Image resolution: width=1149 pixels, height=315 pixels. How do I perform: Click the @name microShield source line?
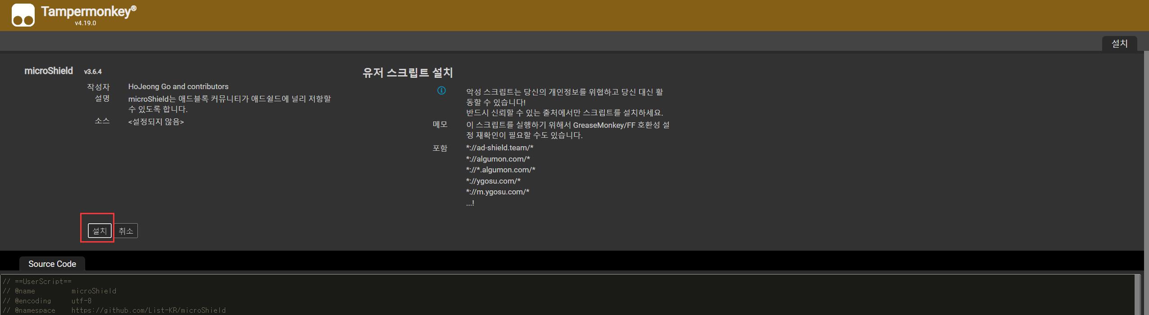click(x=59, y=291)
